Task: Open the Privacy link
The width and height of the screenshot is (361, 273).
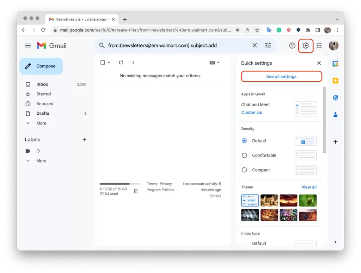Action: (166, 184)
